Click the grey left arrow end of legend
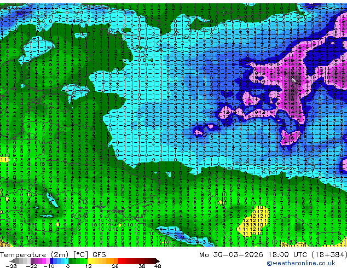Viewport: 347px width, 268px height. pos(13,261)
